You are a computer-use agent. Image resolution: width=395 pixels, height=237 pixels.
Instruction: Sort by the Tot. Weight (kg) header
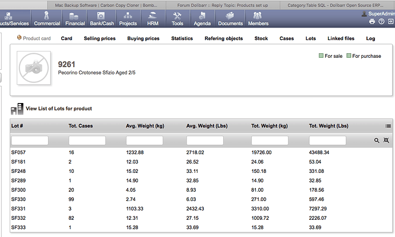tap(269, 126)
